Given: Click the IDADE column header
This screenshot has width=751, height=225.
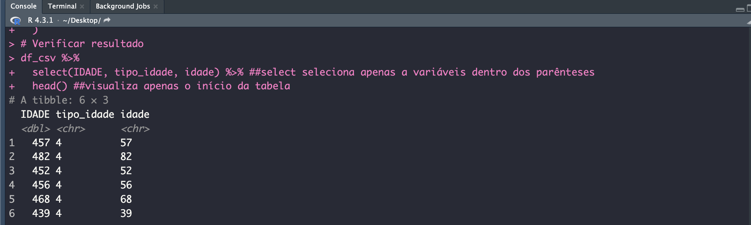Looking at the screenshot, I should (x=35, y=115).
